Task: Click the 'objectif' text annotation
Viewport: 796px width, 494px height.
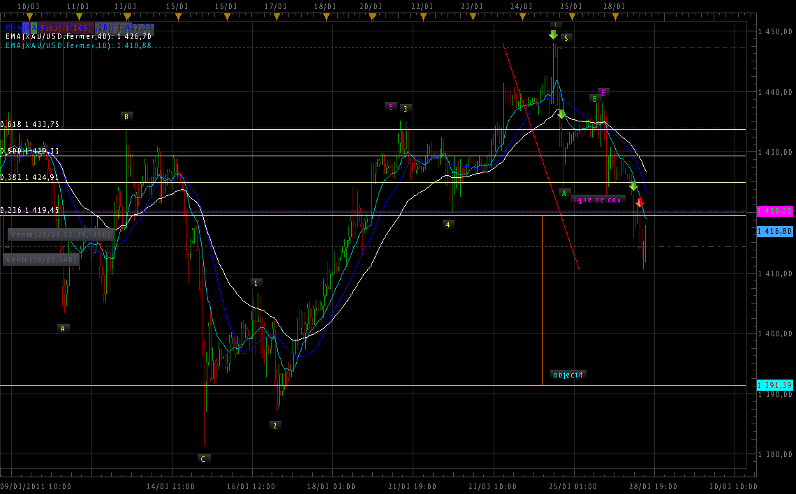Action: click(x=568, y=375)
